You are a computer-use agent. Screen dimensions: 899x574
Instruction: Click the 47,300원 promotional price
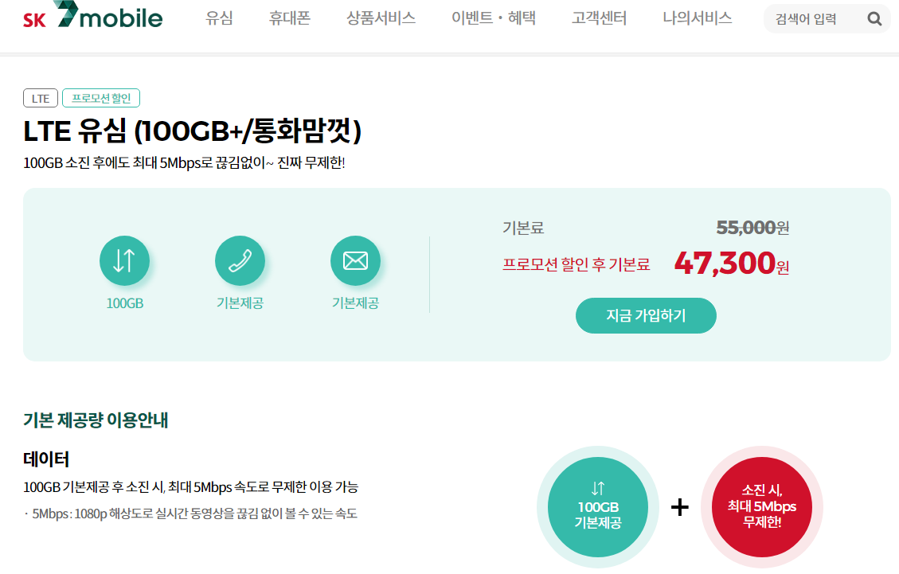[x=732, y=263]
